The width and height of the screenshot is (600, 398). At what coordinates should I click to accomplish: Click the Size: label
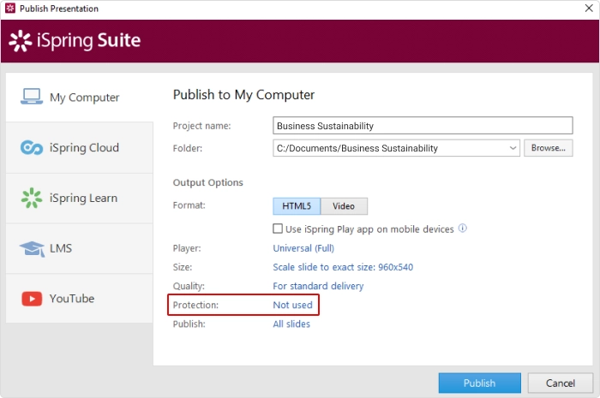(x=183, y=267)
